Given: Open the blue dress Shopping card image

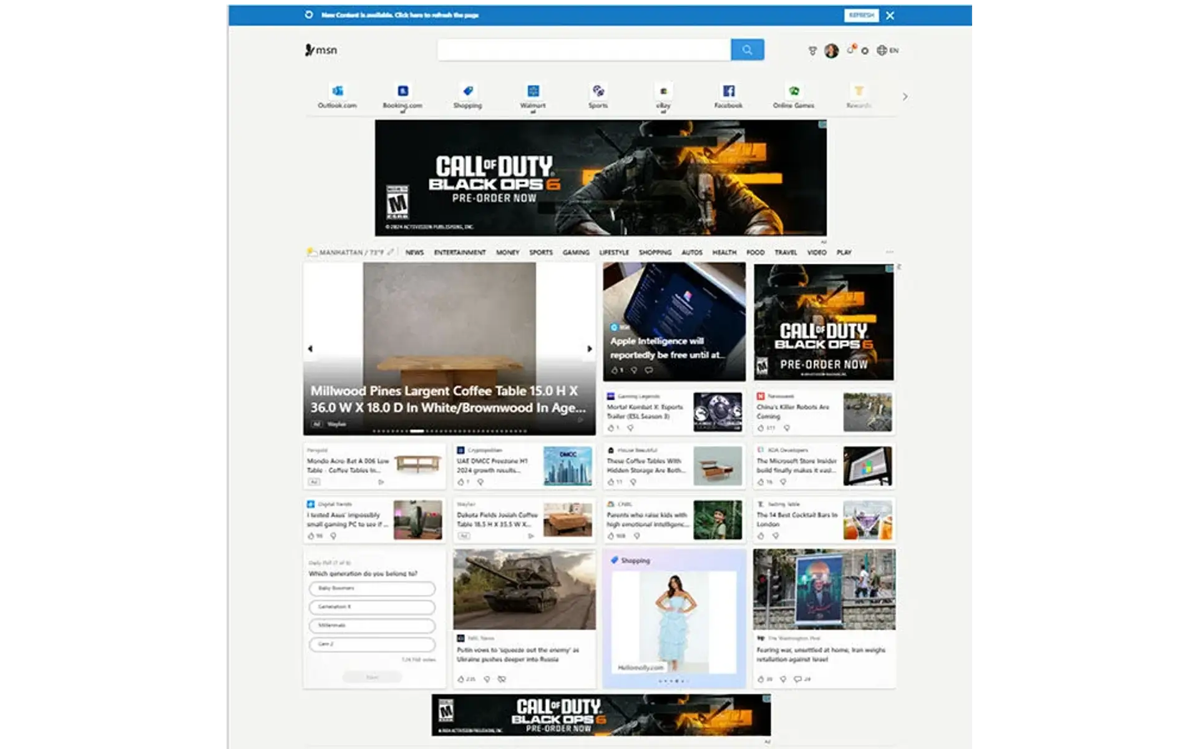Looking at the screenshot, I should point(674,622).
